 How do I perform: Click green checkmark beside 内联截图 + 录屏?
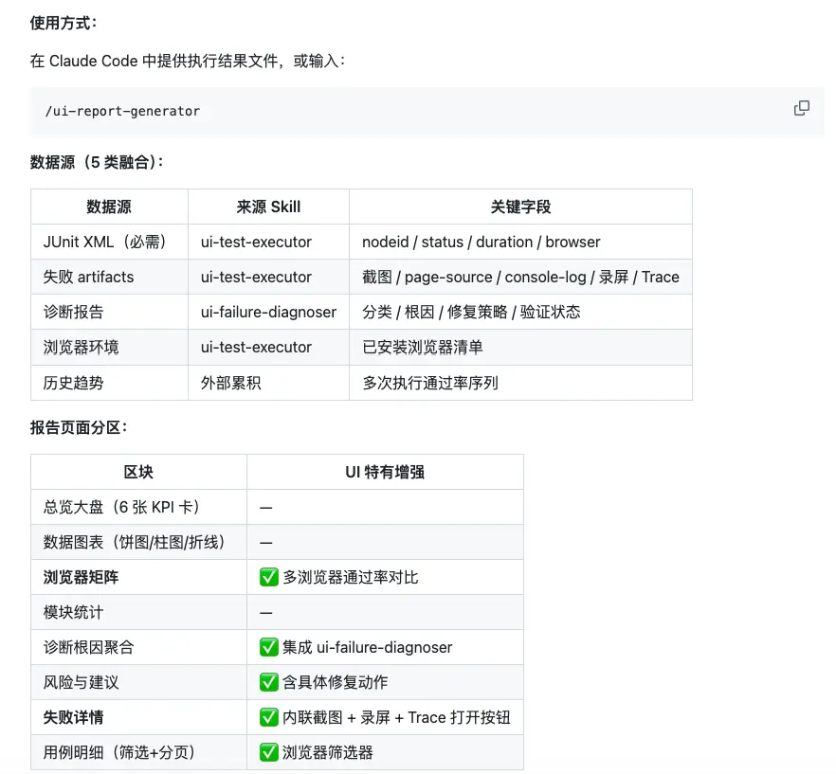(269, 717)
